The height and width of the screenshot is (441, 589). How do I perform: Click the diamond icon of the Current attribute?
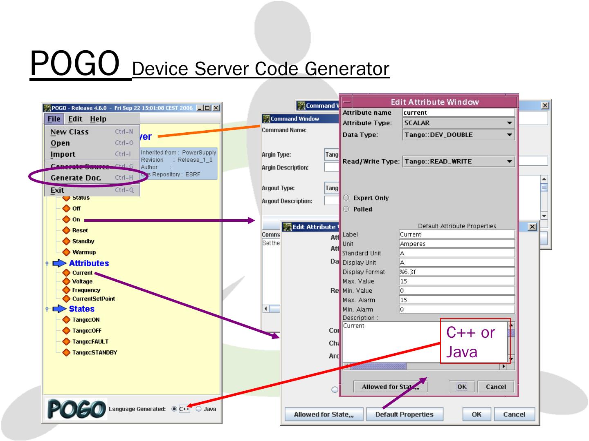[66, 273]
